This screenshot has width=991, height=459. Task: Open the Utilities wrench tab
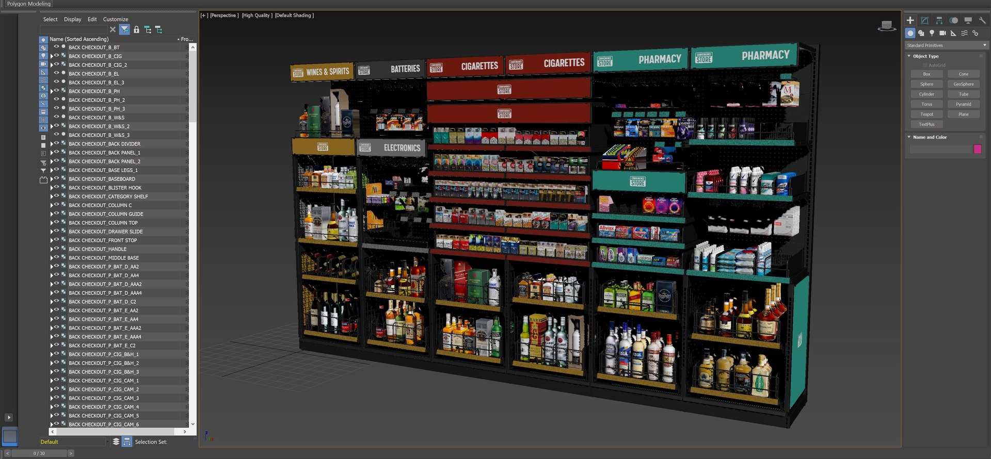pos(982,20)
